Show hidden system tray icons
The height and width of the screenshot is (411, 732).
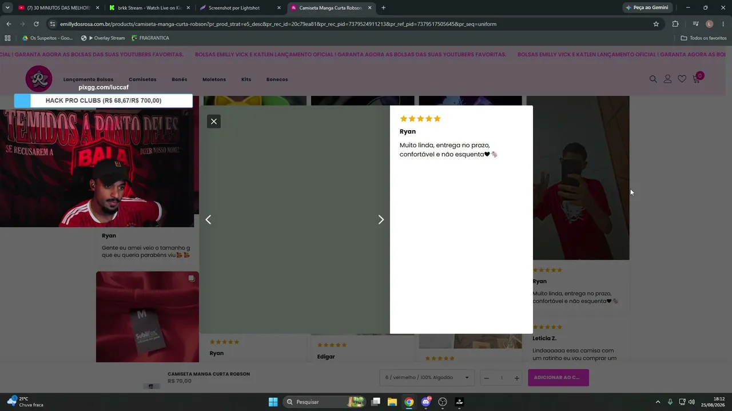[x=658, y=402]
